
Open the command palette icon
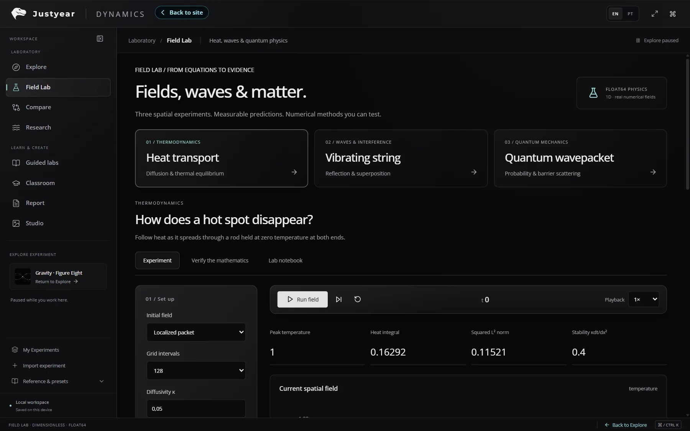673,14
